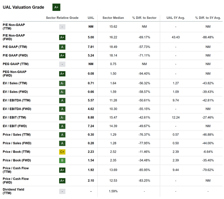Click the A grade badge for P/E GAAP (TTM)

pyautogui.click(x=62, y=47)
